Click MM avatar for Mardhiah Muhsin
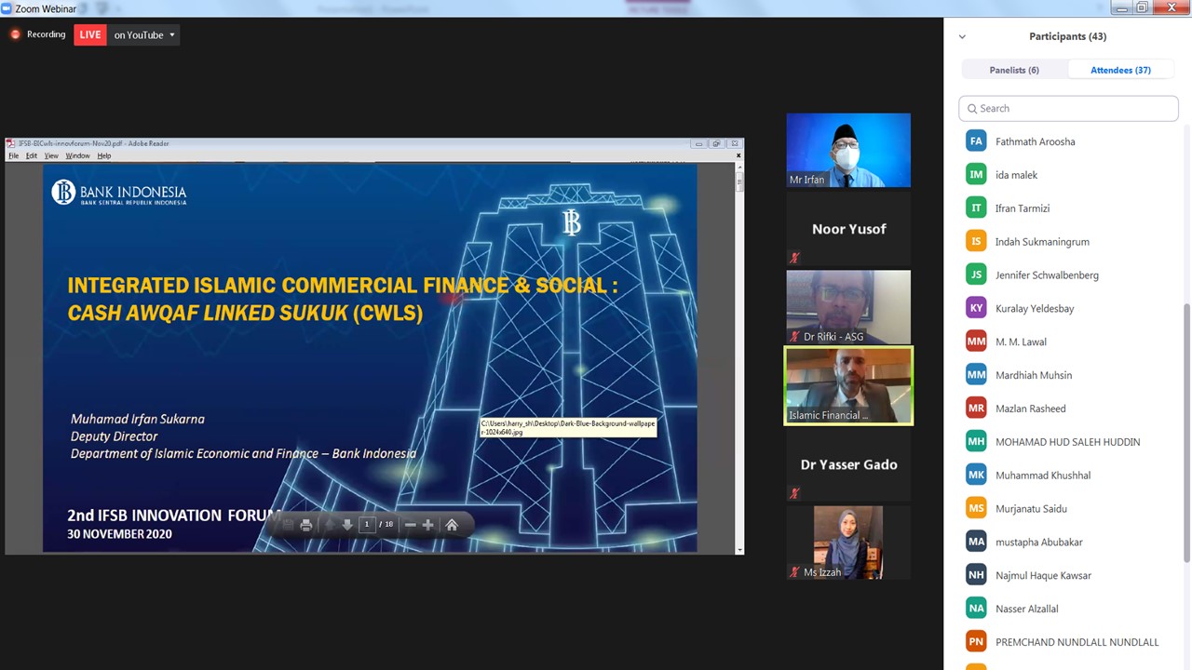The width and height of the screenshot is (1192, 670). (x=976, y=375)
